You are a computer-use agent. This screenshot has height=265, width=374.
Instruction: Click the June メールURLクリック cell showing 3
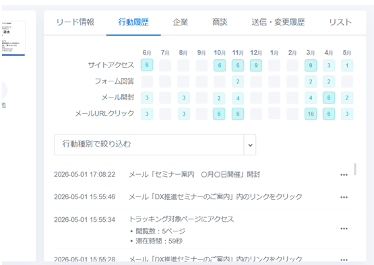(x=147, y=114)
